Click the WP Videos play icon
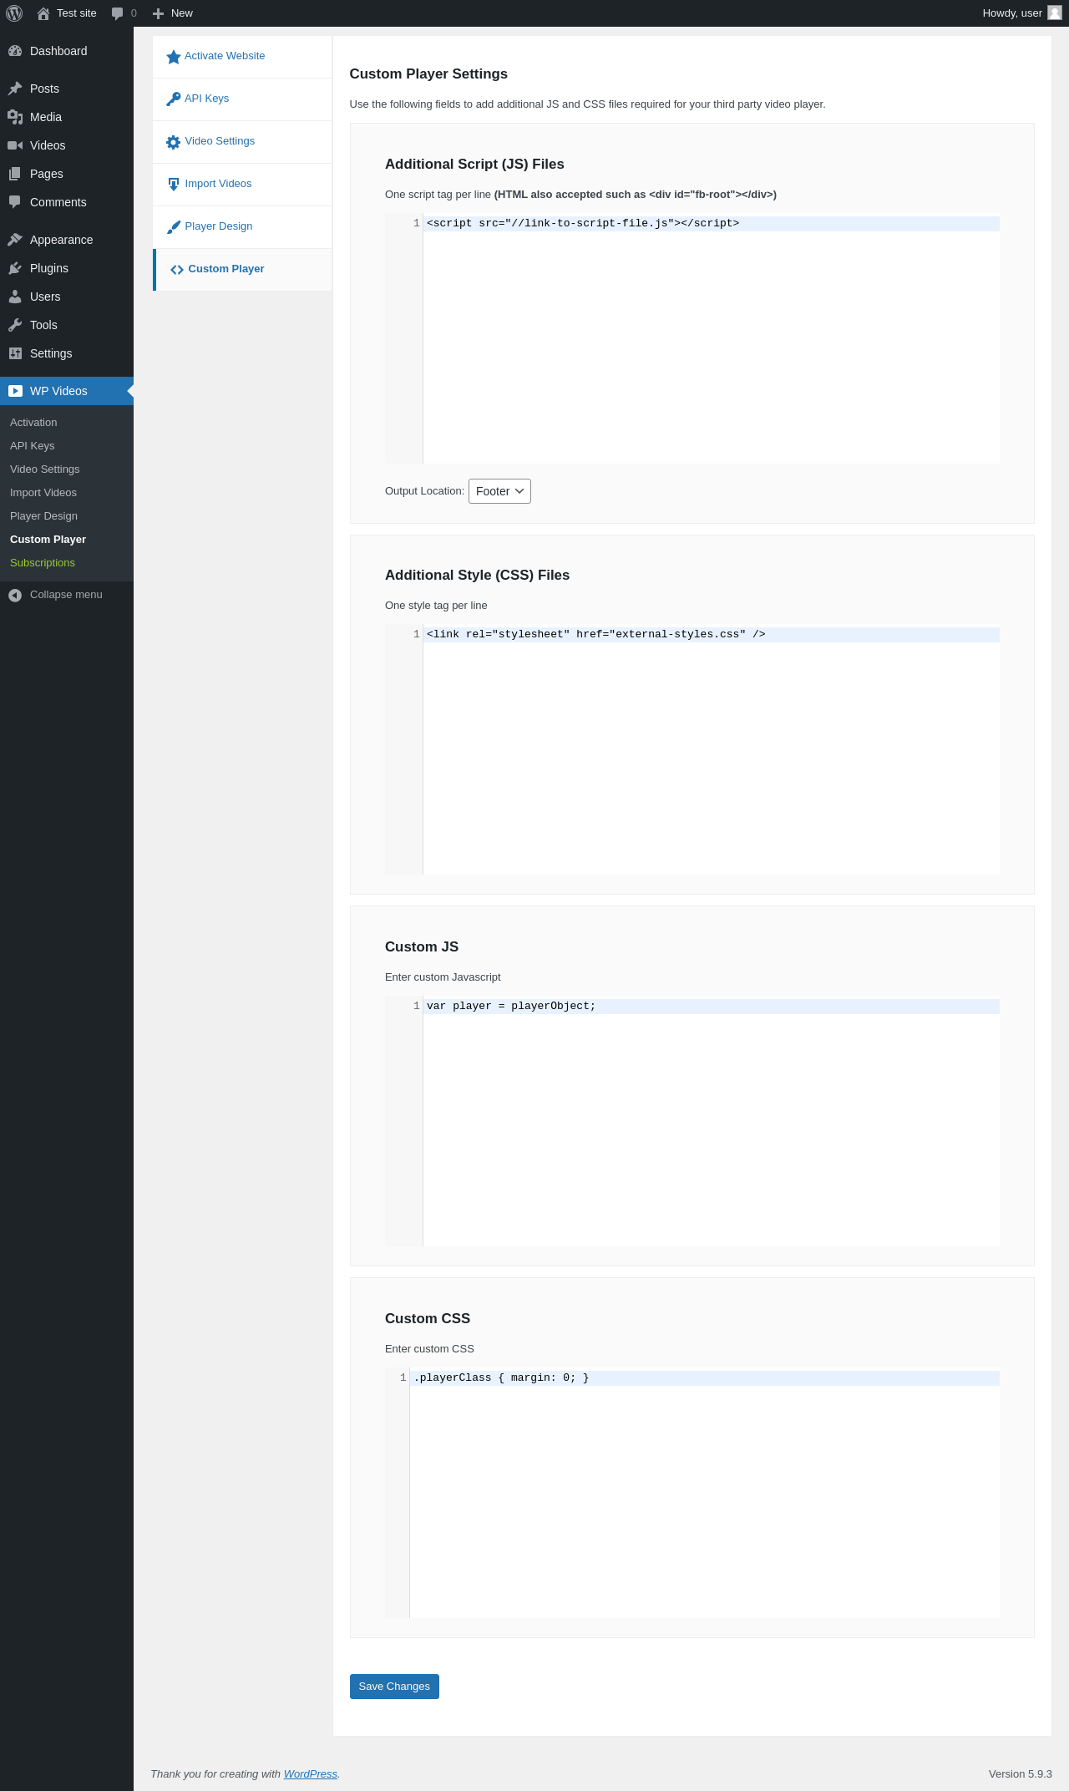The height and width of the screenshot is (1791, 1069). pyautogui.click(x=15, y=391)
